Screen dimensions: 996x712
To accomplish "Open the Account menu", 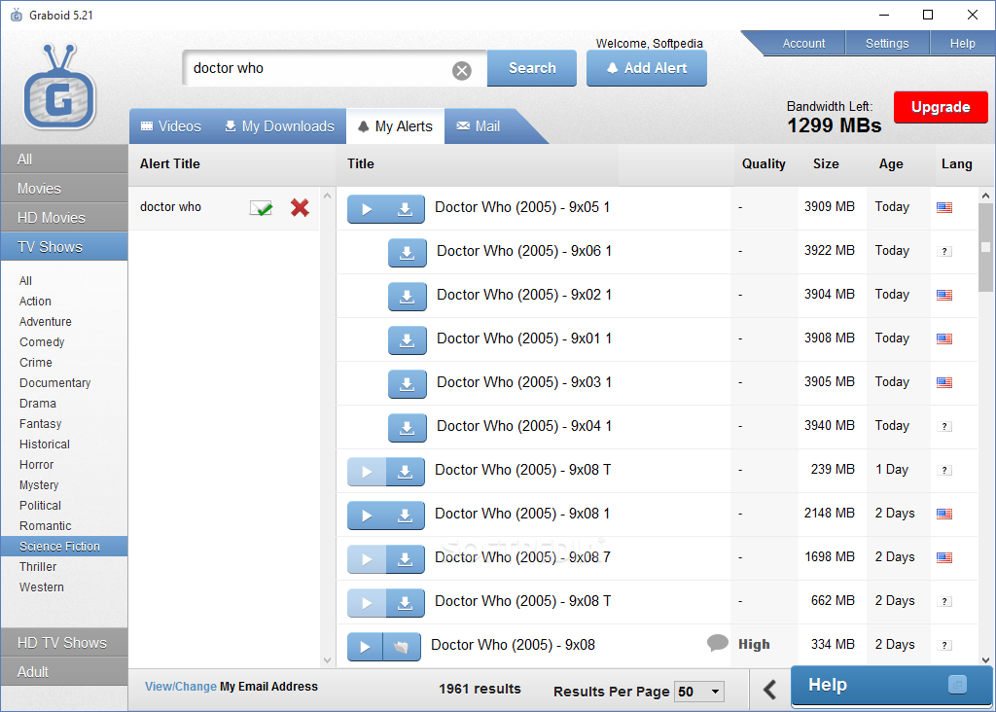I will 803,43.
